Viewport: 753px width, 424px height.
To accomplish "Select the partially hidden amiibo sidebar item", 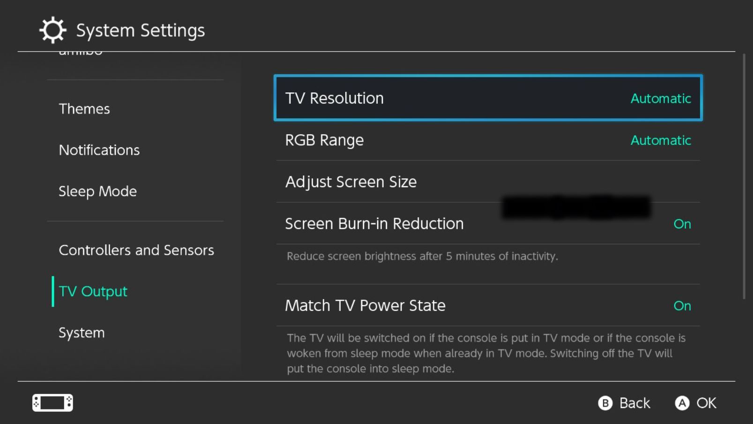I will 81,53.
